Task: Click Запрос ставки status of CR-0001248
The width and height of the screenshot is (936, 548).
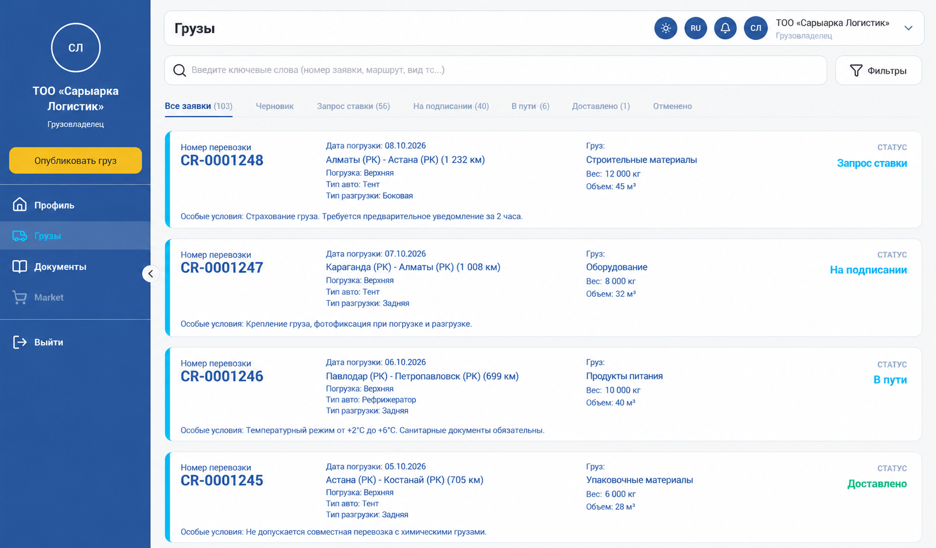Action: 871,163
